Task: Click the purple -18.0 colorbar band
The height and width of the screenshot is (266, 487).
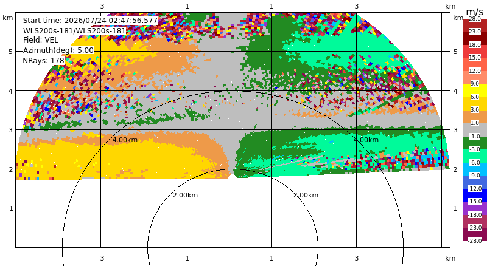Action: tap(475, 208)
